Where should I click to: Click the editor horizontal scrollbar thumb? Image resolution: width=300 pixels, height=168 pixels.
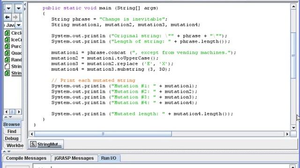click(103, 134)
